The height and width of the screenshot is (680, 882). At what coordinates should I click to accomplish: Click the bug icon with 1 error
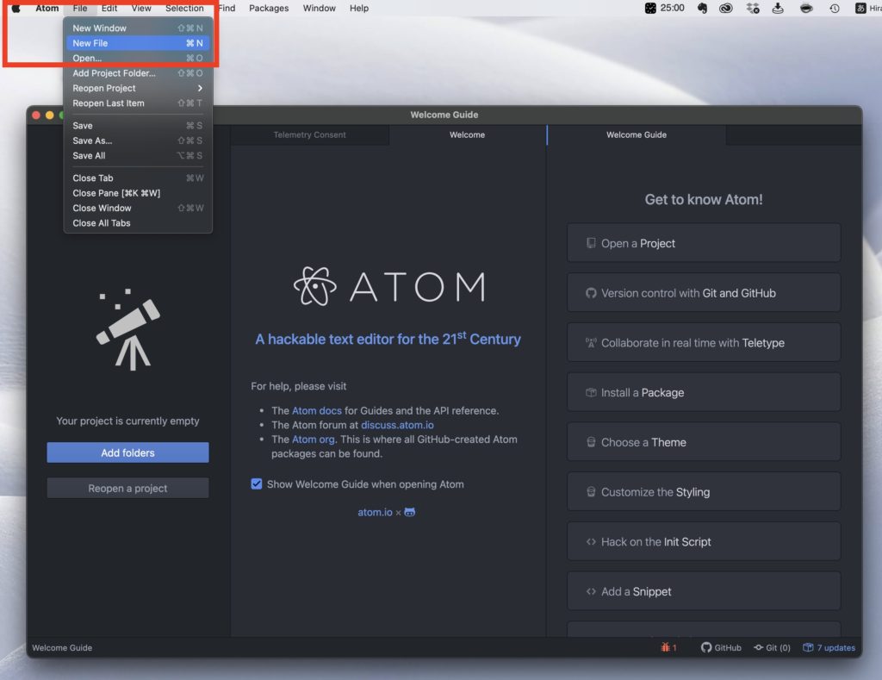coord(668,647)
